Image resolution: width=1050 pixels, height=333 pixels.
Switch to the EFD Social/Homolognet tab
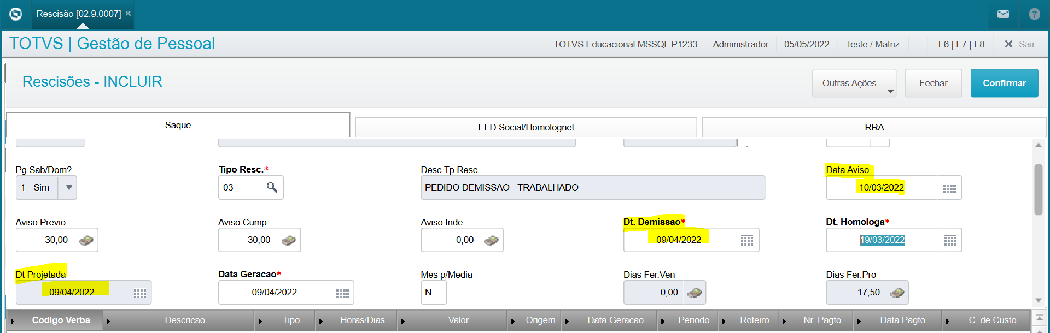click(526, 127)
